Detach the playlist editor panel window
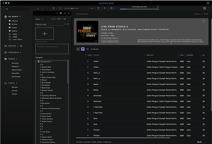 coord(61,13)
